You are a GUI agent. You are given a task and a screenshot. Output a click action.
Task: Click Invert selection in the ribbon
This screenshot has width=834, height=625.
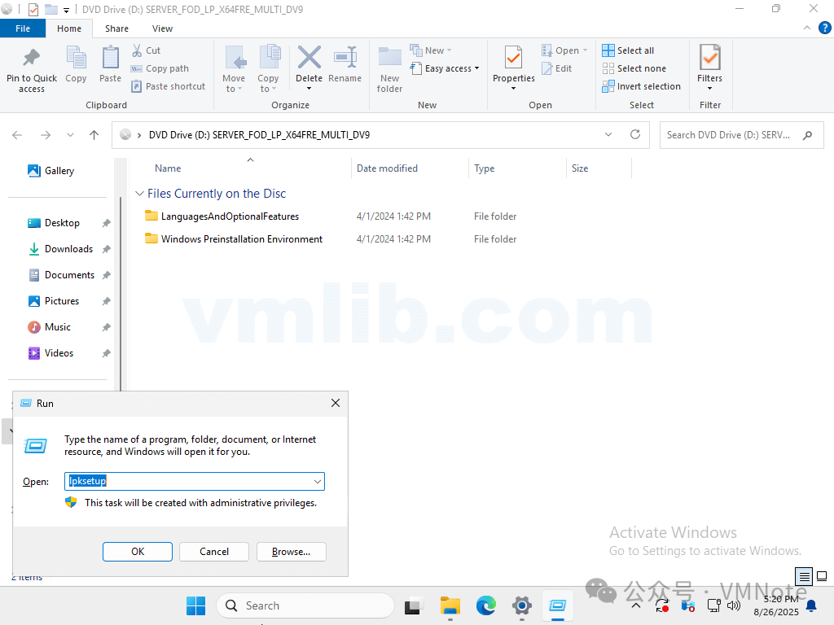click(641, 86)
